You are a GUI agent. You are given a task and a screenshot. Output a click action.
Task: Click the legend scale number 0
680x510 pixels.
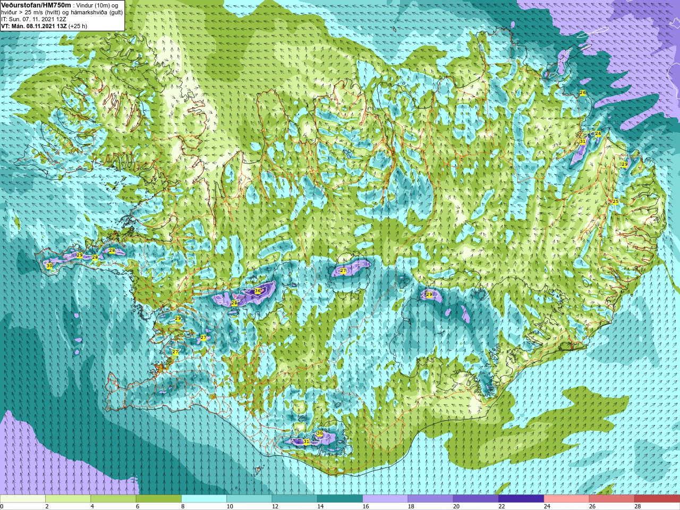click(x=2, y=506)
